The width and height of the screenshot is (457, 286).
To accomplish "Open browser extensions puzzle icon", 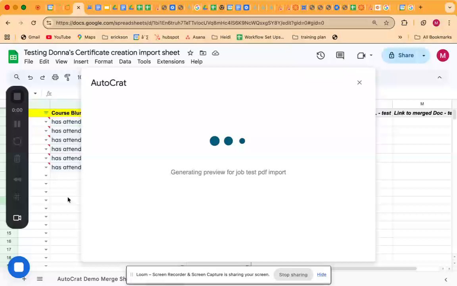I will pos(404,23).
